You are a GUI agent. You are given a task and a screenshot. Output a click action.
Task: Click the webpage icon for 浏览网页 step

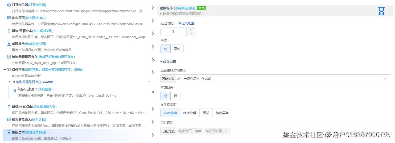(9, 18)
